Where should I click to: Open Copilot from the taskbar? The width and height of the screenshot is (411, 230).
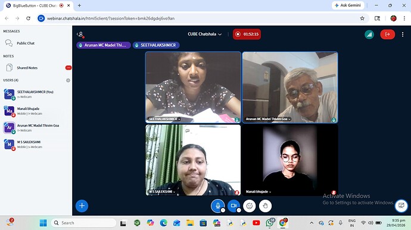point(150,223)
